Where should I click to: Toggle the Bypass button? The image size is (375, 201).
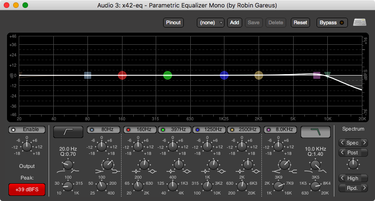pos(332,22)
